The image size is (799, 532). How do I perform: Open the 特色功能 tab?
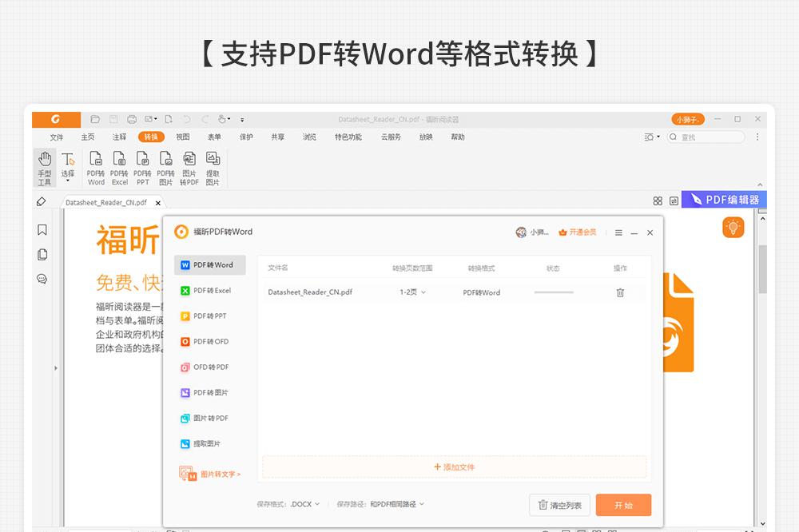coord(348,137)
